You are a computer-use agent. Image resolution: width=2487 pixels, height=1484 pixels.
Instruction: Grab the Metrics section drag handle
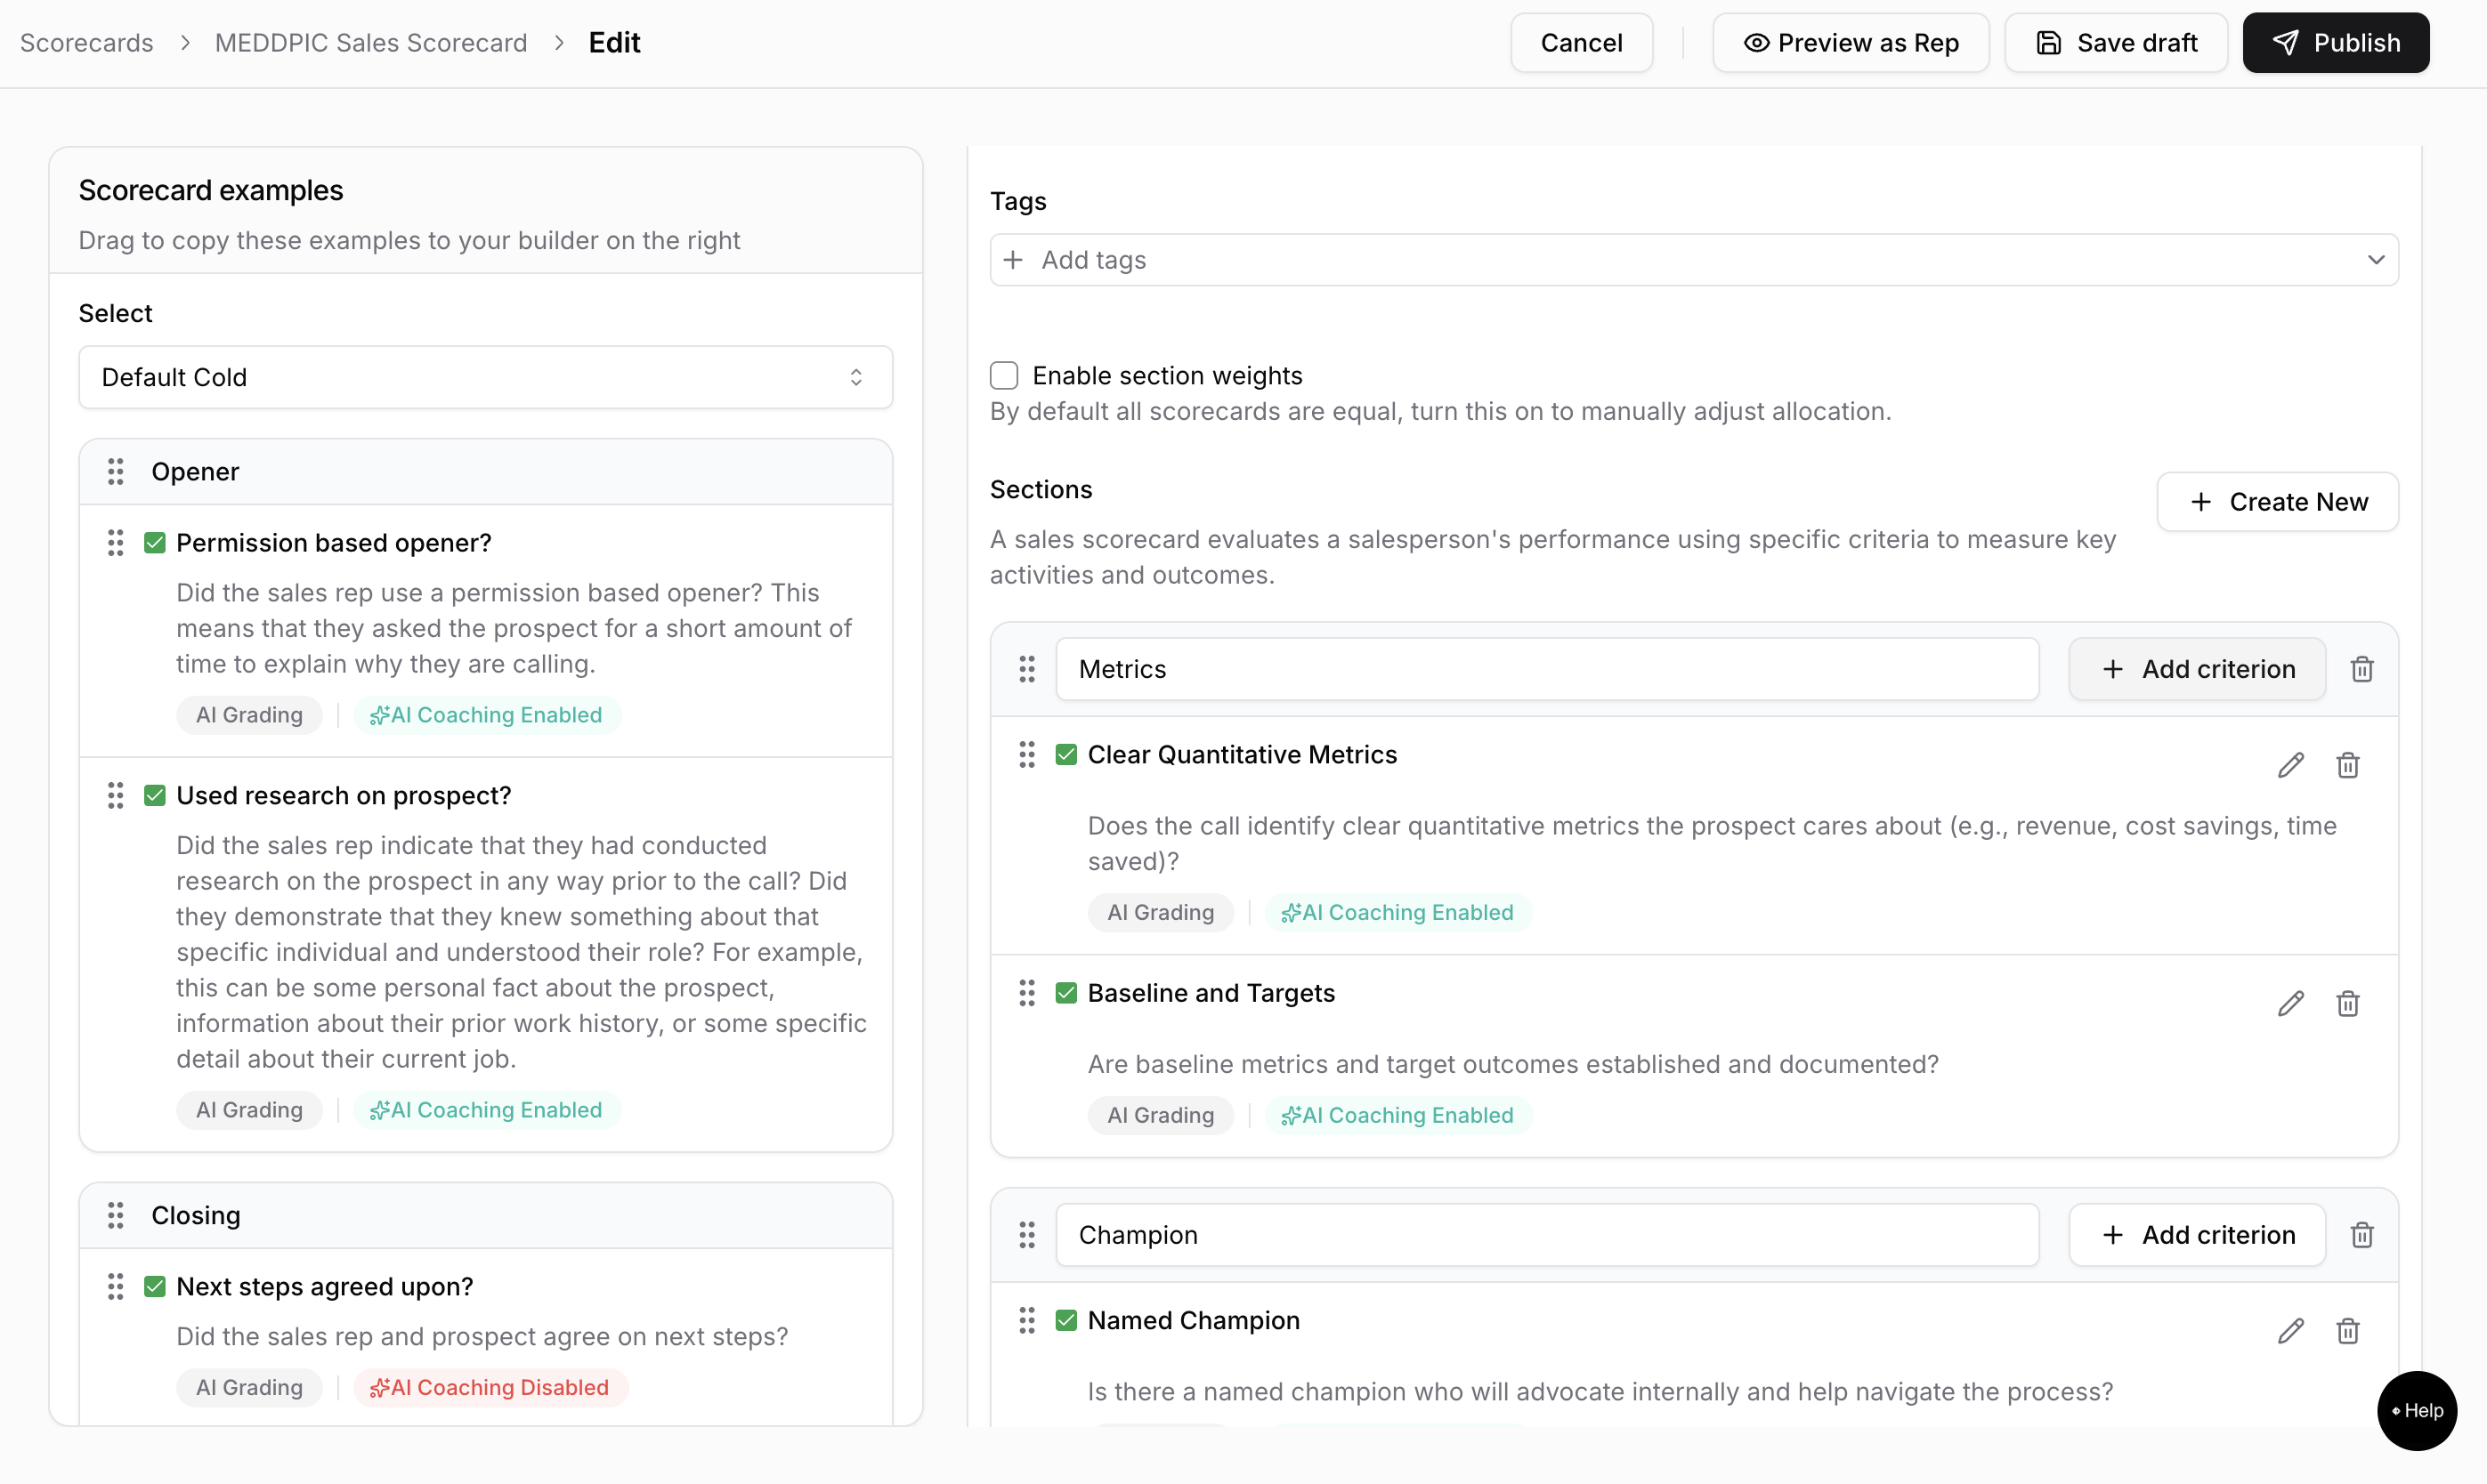pos(1027,669)
